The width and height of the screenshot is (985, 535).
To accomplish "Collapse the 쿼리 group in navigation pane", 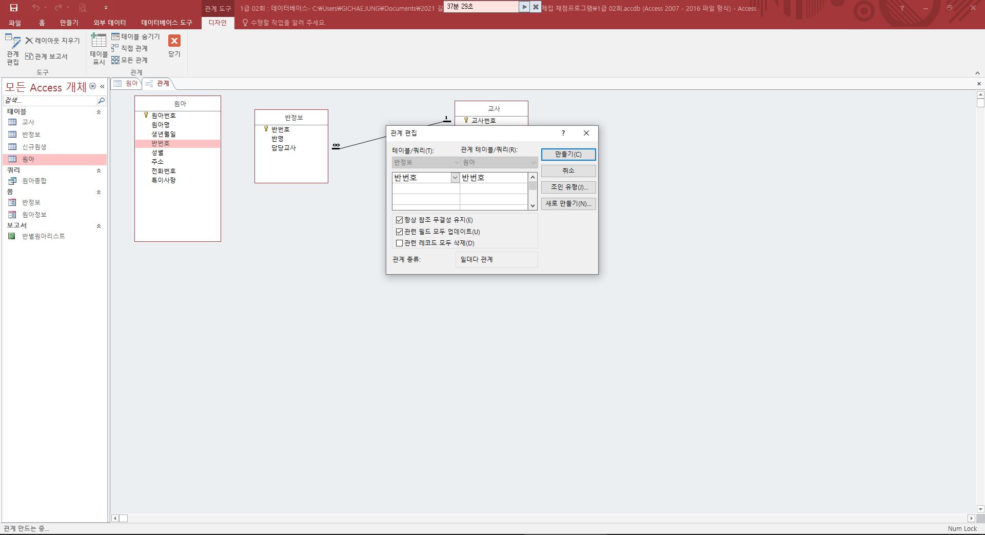I will pyautogui.click(x=98, y=170).
